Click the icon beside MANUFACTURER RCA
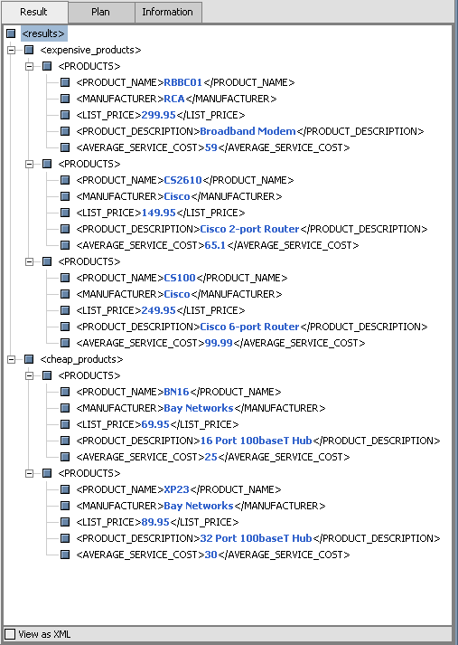The height and width of the screenshot is (645, 458). point(65,99)
